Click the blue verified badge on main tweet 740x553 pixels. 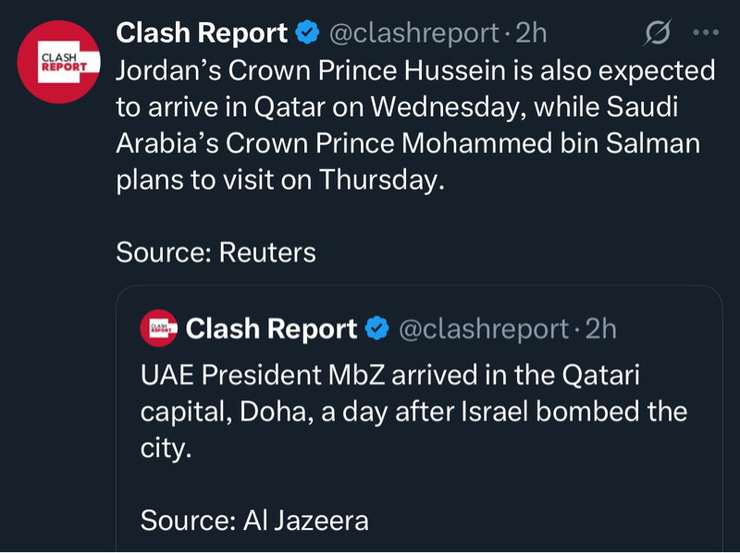(307, 33)
